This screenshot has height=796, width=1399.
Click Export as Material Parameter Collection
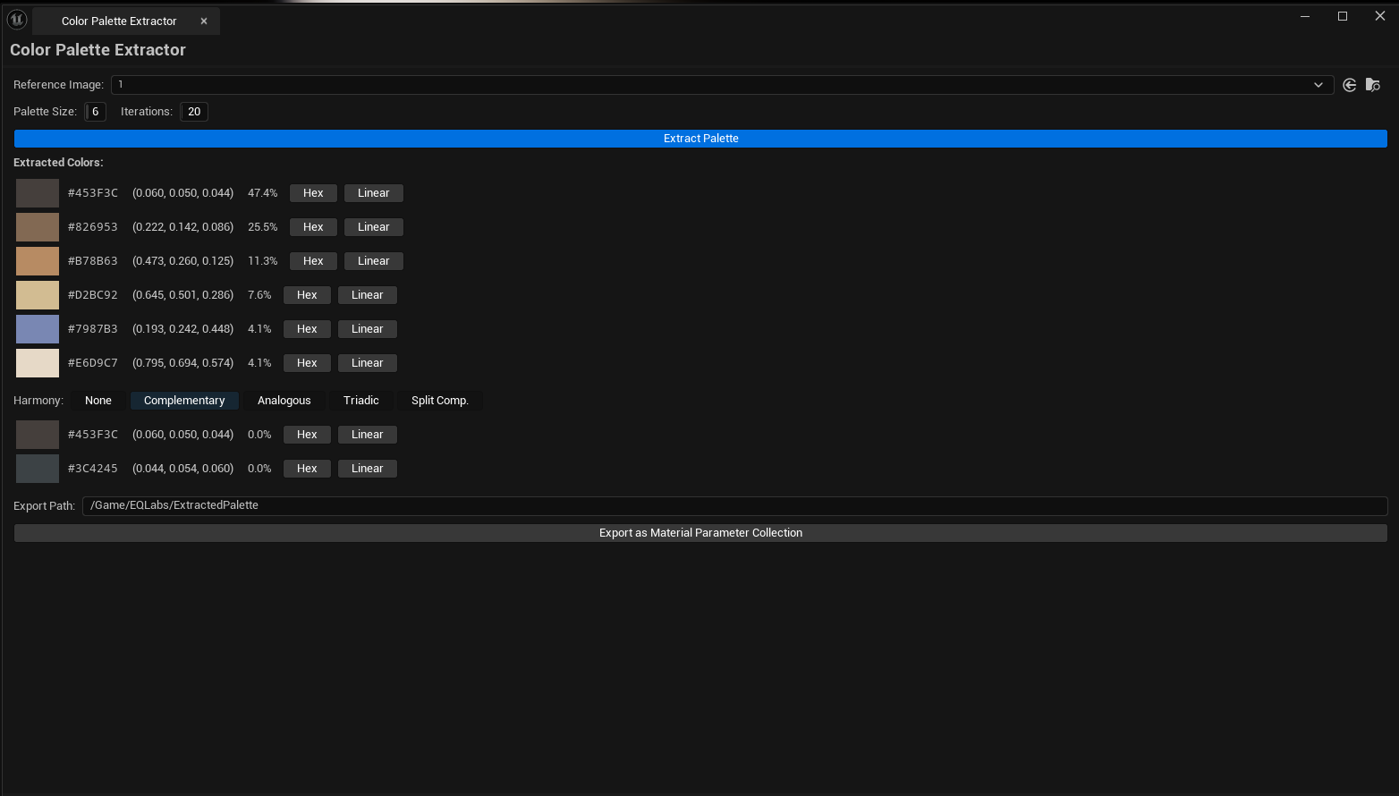[700, 533]
